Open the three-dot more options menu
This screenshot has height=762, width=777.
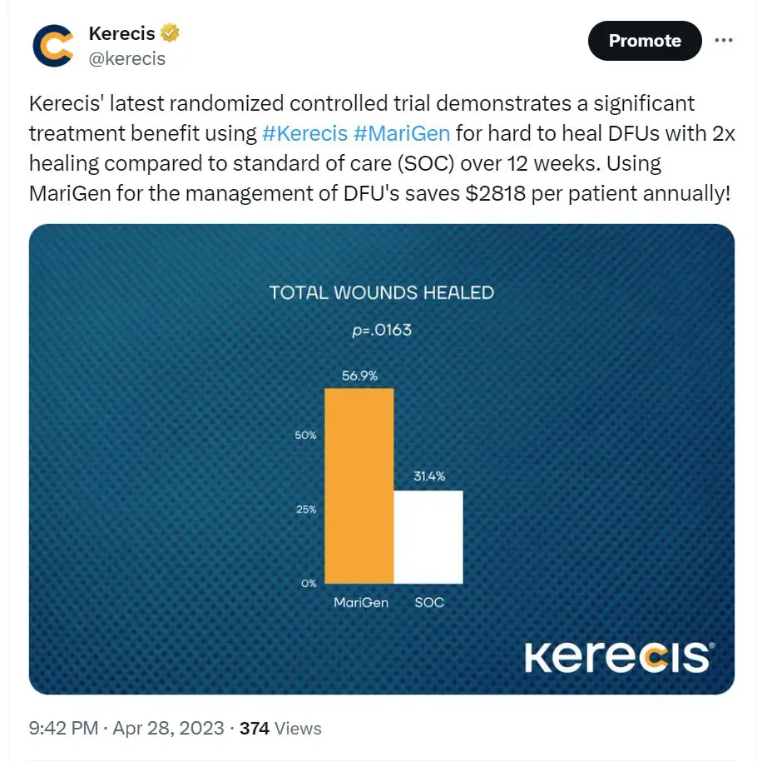[x=724, y=40]
